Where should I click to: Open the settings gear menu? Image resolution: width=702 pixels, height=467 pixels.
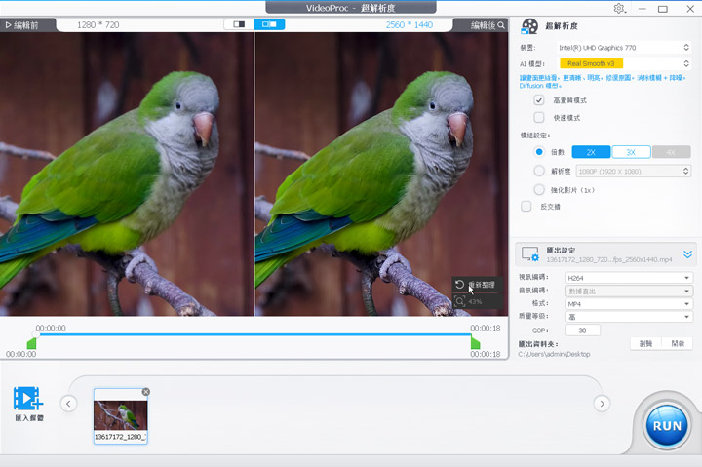coord(620,9)
